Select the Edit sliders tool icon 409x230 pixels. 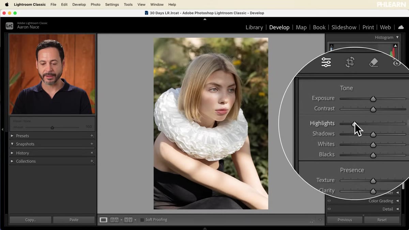[326, 63]
